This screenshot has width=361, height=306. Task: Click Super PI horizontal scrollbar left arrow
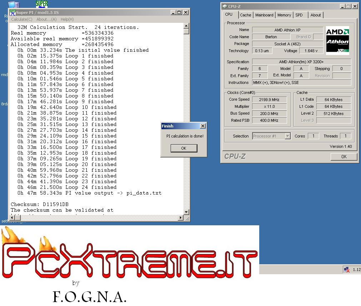[12, 217]
